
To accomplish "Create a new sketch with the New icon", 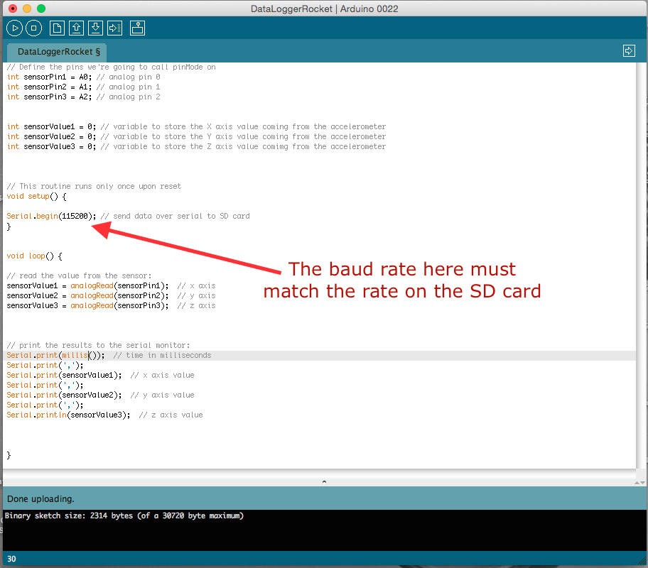I will pyautogui.click(x=57, y=28).
